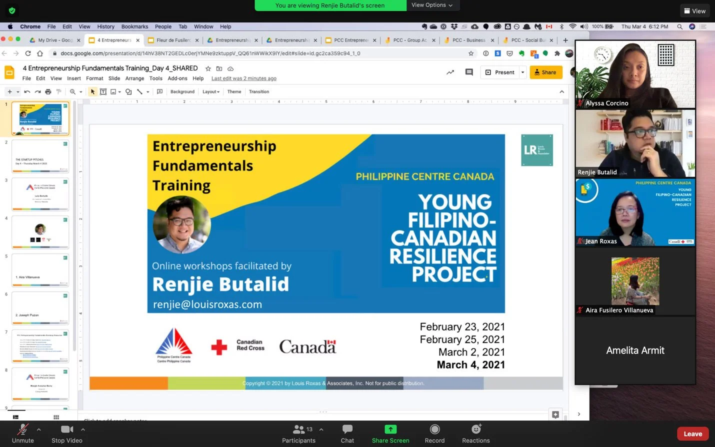
Task: Open the activity dashboard trend icon
Action: tap(450, 72)
